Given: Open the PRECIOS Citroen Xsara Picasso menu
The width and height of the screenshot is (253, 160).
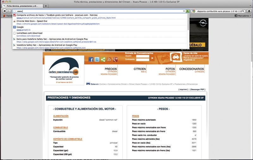Looking at the screenshot, I should 109,71.
